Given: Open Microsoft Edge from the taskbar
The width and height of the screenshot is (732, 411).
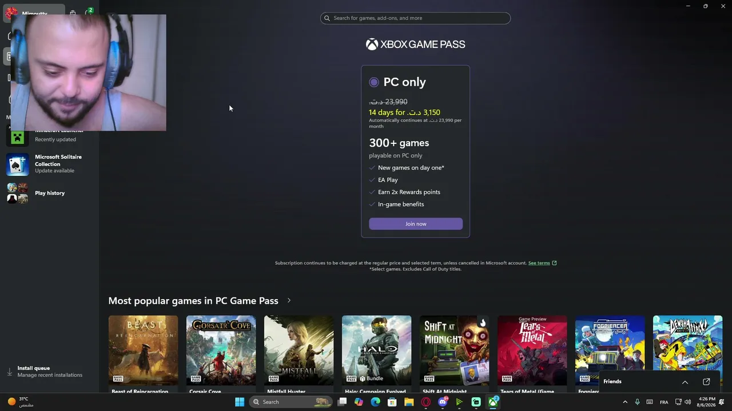Looking at the screenshot, I should [x=375, y=402].
